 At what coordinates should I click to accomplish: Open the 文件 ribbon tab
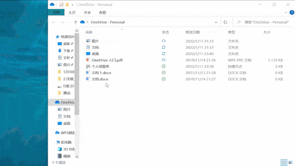pos(56,12)
